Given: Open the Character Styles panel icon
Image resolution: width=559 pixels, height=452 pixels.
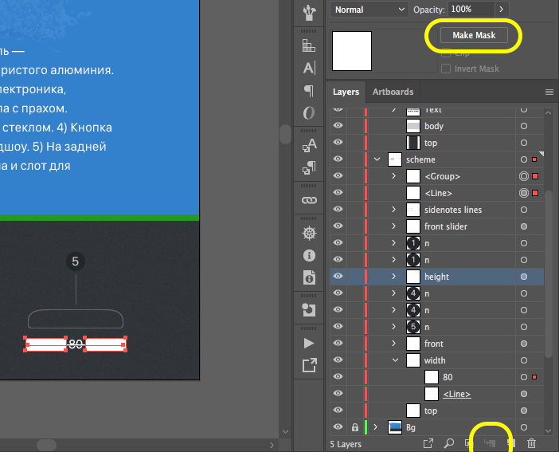Looking at the screenshot, I should (x=309, y=145).
